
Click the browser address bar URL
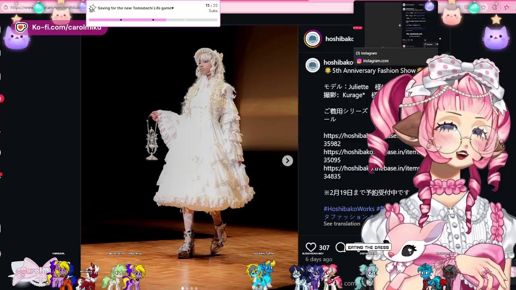(x=44, y=7)
